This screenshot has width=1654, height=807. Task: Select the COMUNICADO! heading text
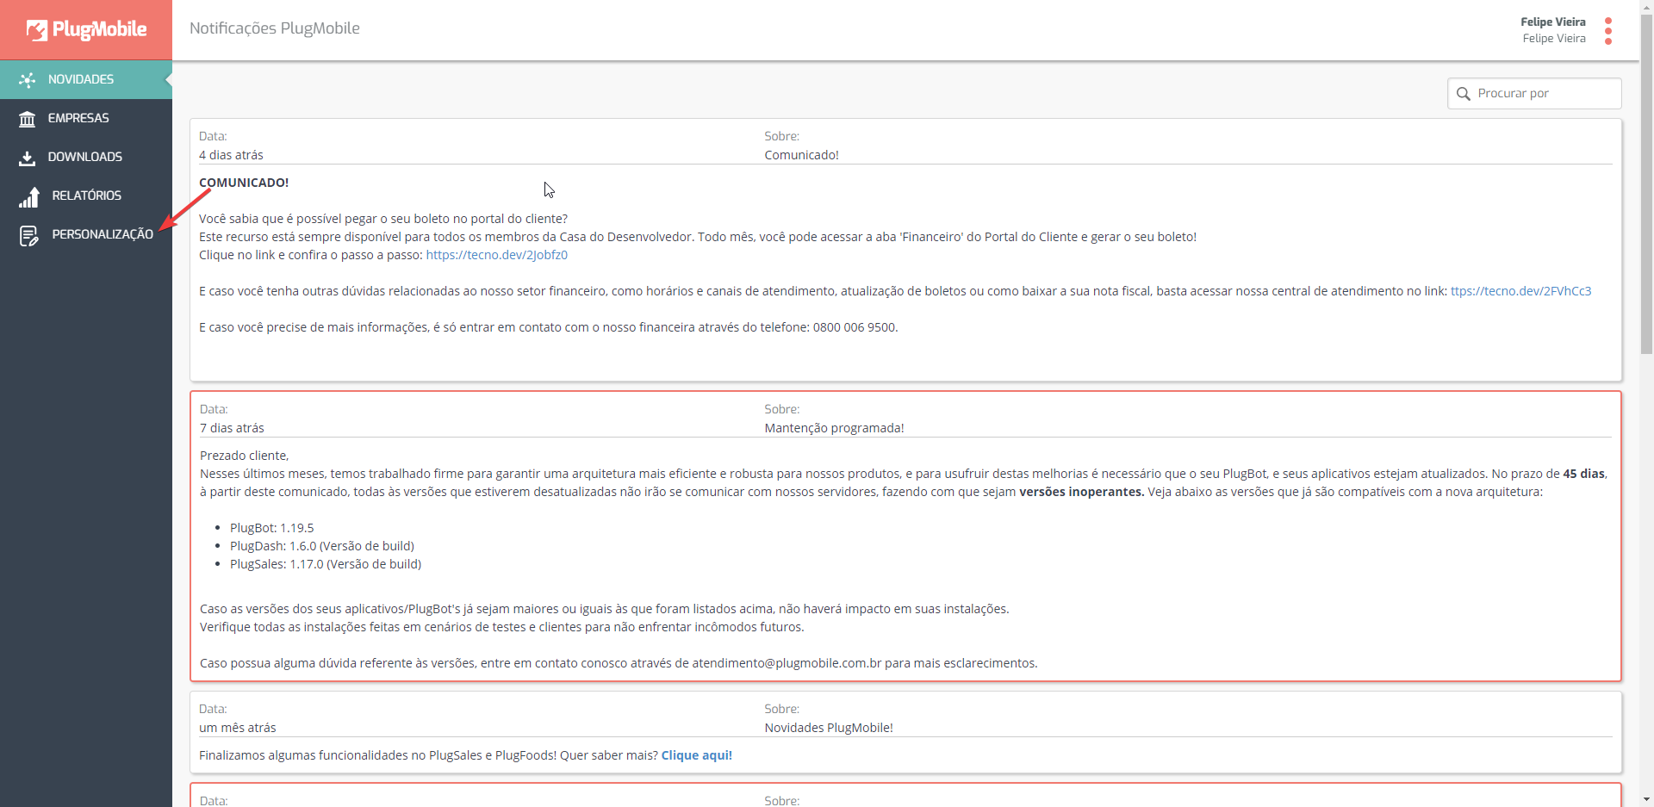click(x=244, y=183)
